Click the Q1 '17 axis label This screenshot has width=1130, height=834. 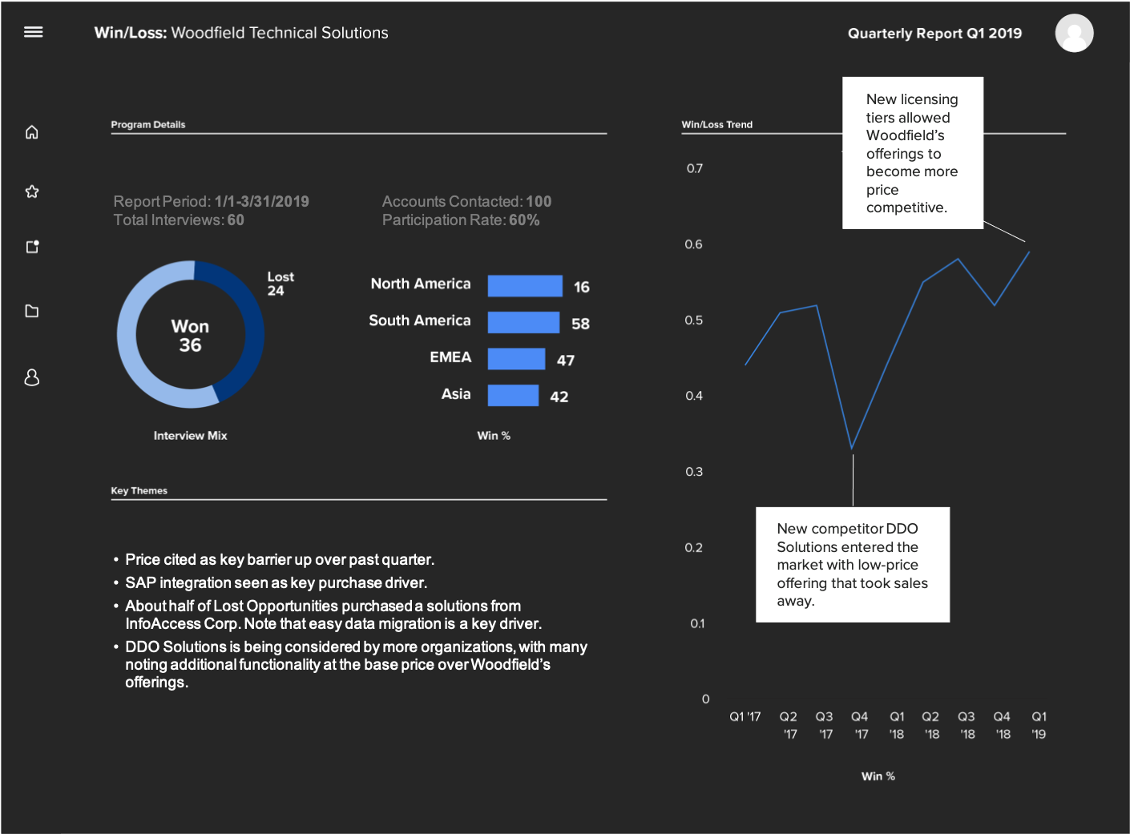(x=745, y=717)
